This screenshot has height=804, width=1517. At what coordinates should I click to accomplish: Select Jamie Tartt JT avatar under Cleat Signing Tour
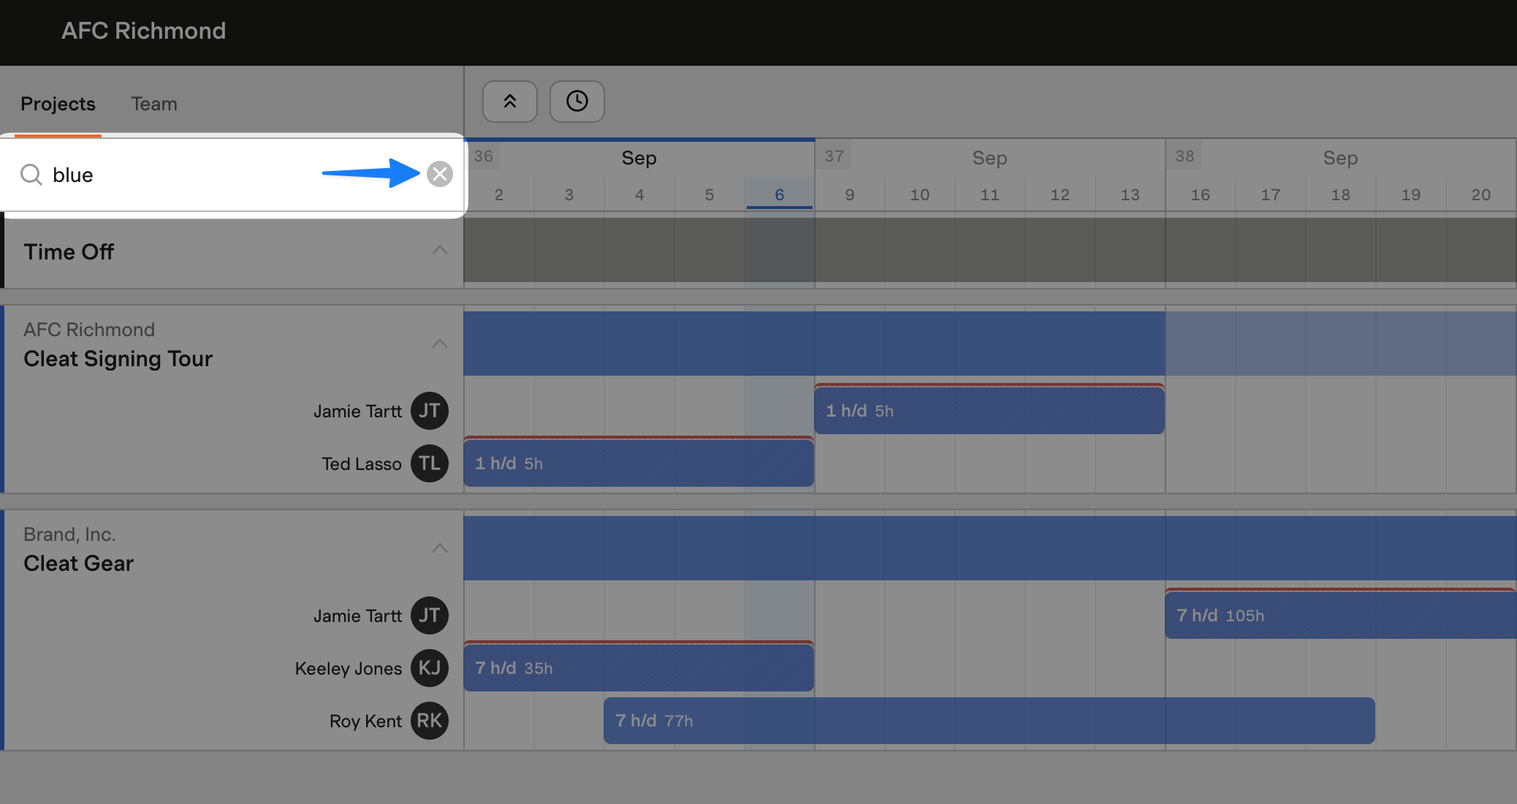[x=430, y=411]
